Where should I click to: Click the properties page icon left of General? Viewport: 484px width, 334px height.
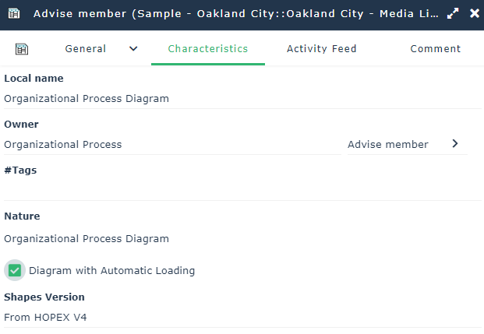22,49
